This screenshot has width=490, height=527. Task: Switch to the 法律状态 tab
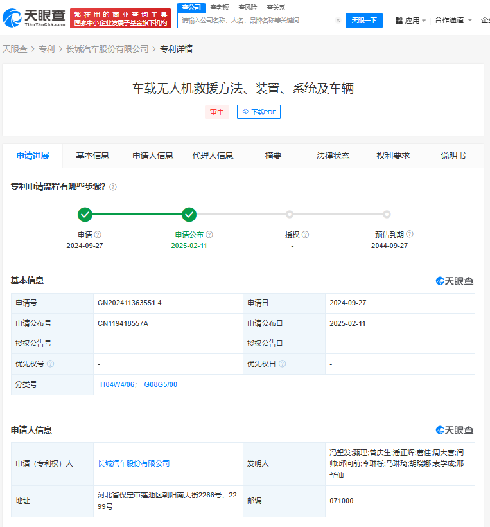click(x=333, y=156)
